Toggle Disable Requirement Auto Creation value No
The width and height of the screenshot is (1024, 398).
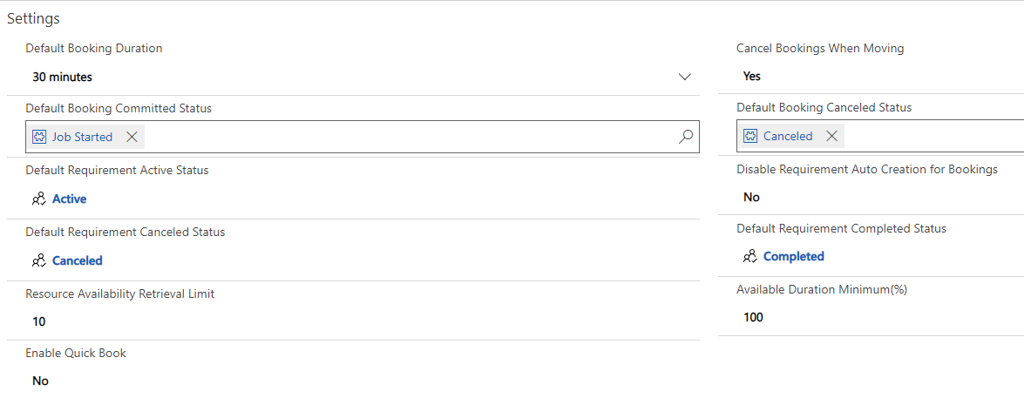tap(752, 197)
